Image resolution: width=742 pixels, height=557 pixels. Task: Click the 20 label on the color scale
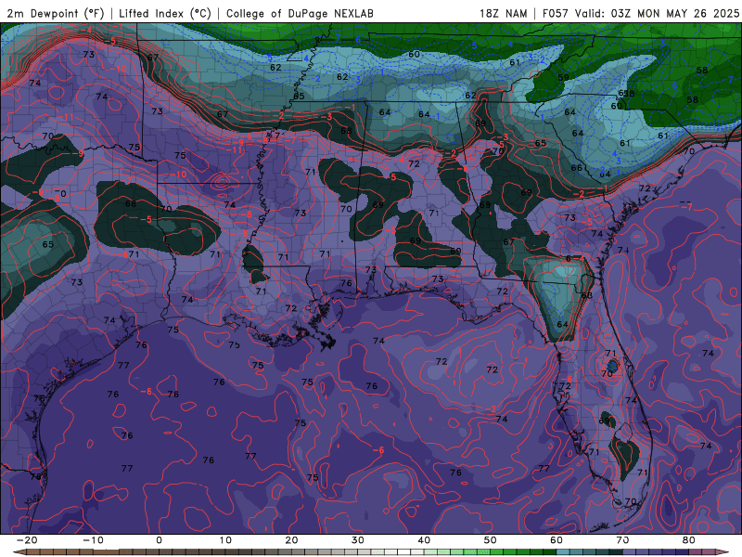[291, 540]
